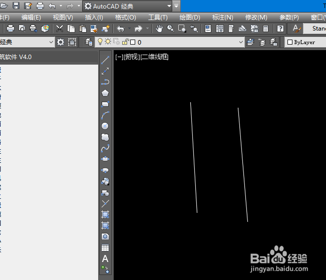This screenshot has height=280, width=326.
Task: Toggle layer 0 freeze sun icon
Action: [108, 42]
